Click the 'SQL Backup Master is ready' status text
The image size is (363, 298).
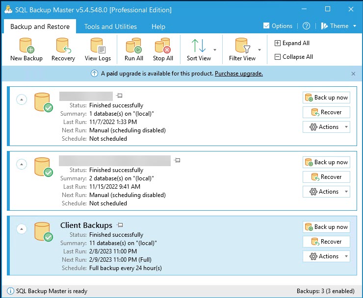point(52,291)
